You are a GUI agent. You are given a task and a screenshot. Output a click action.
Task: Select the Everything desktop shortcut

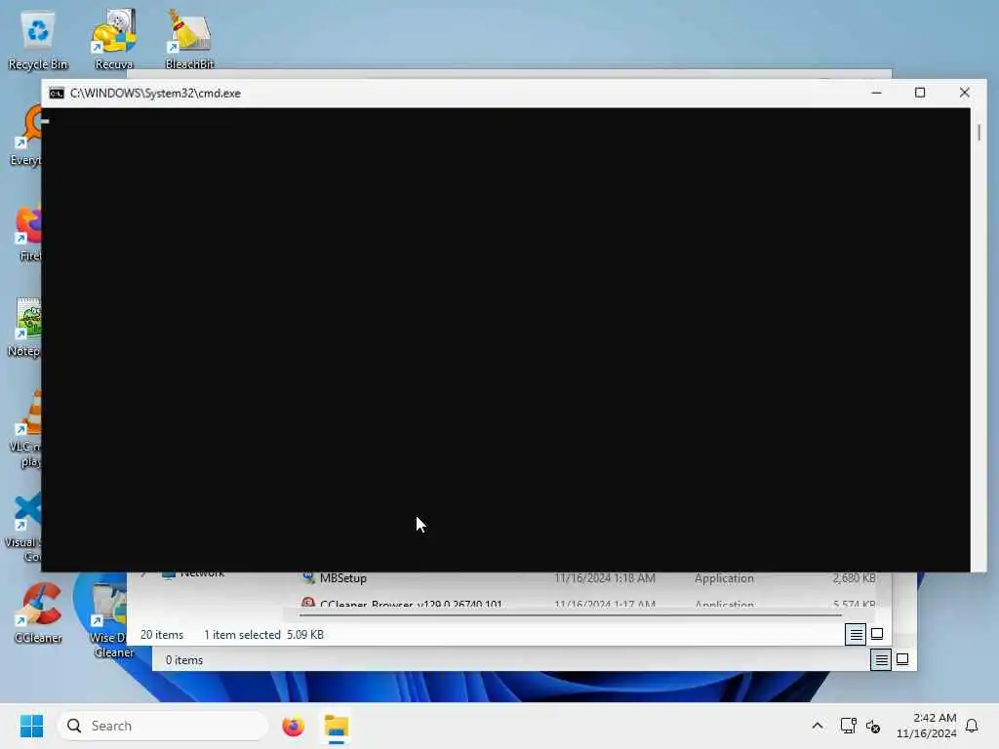click(x=26, y=137)
